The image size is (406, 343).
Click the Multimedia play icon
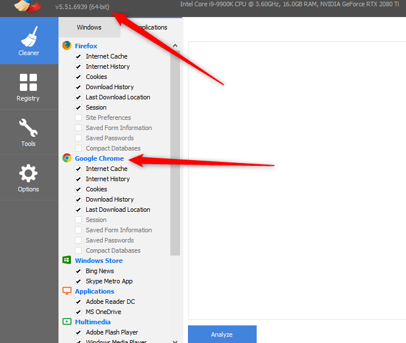[67, 321]
